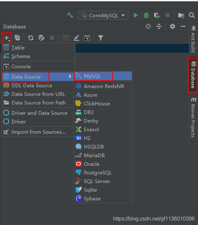Screen dimensions: 198x225
Task: Choose H2 database entry
Action: point(103,138)
